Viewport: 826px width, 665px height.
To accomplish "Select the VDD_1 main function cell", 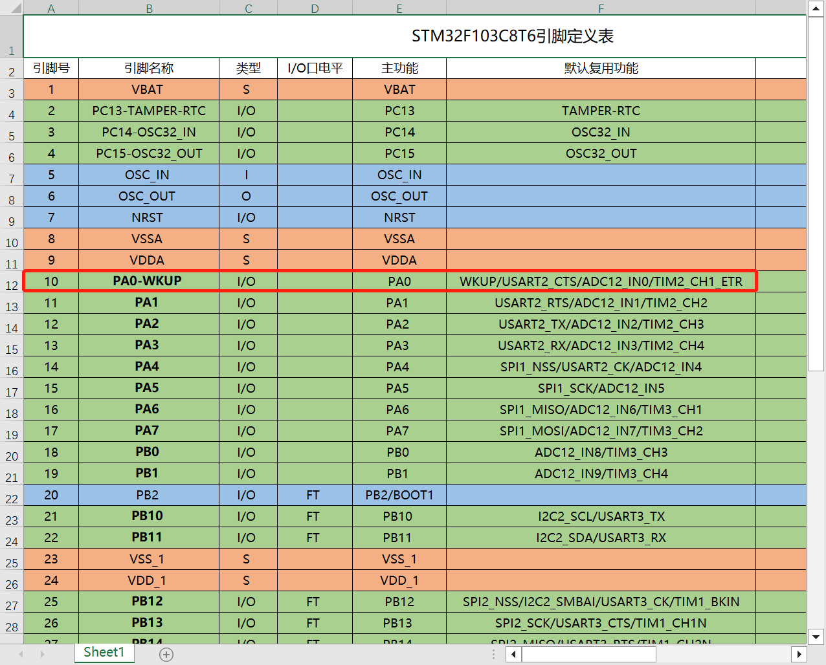I will [399, 580].
